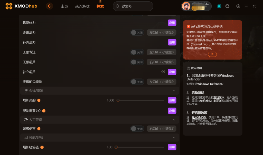Toggle 无限法力 switch on

coord(137,33)
